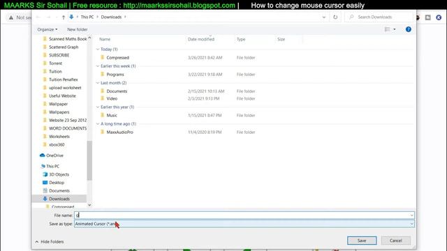Click the Change your view icon
This screenshot has width=447, height=251.
(x=387, y=29)
